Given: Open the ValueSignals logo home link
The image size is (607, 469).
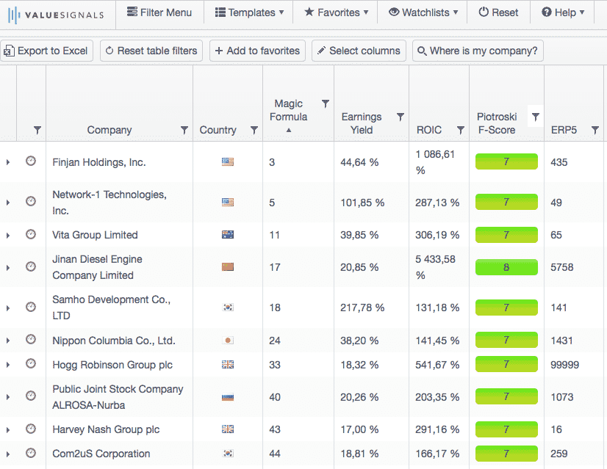Looking at the screenshot, I should [56, 15].
